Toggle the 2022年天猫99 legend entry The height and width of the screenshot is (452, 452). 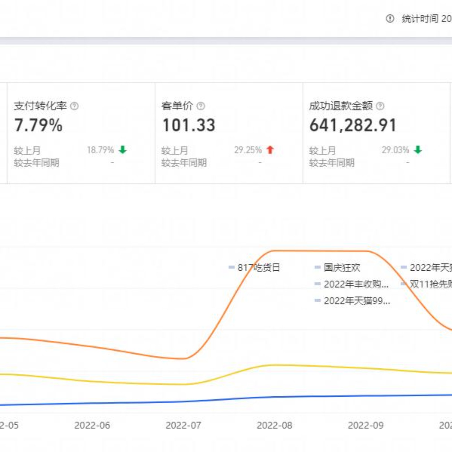click(x=353, y=301)
